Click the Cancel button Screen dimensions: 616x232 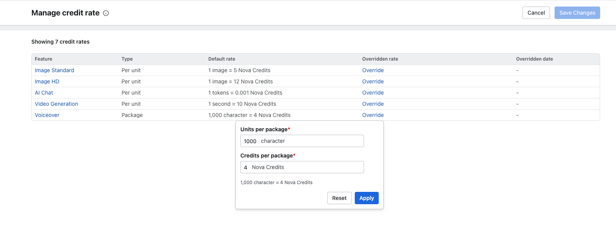coord(536,13)
